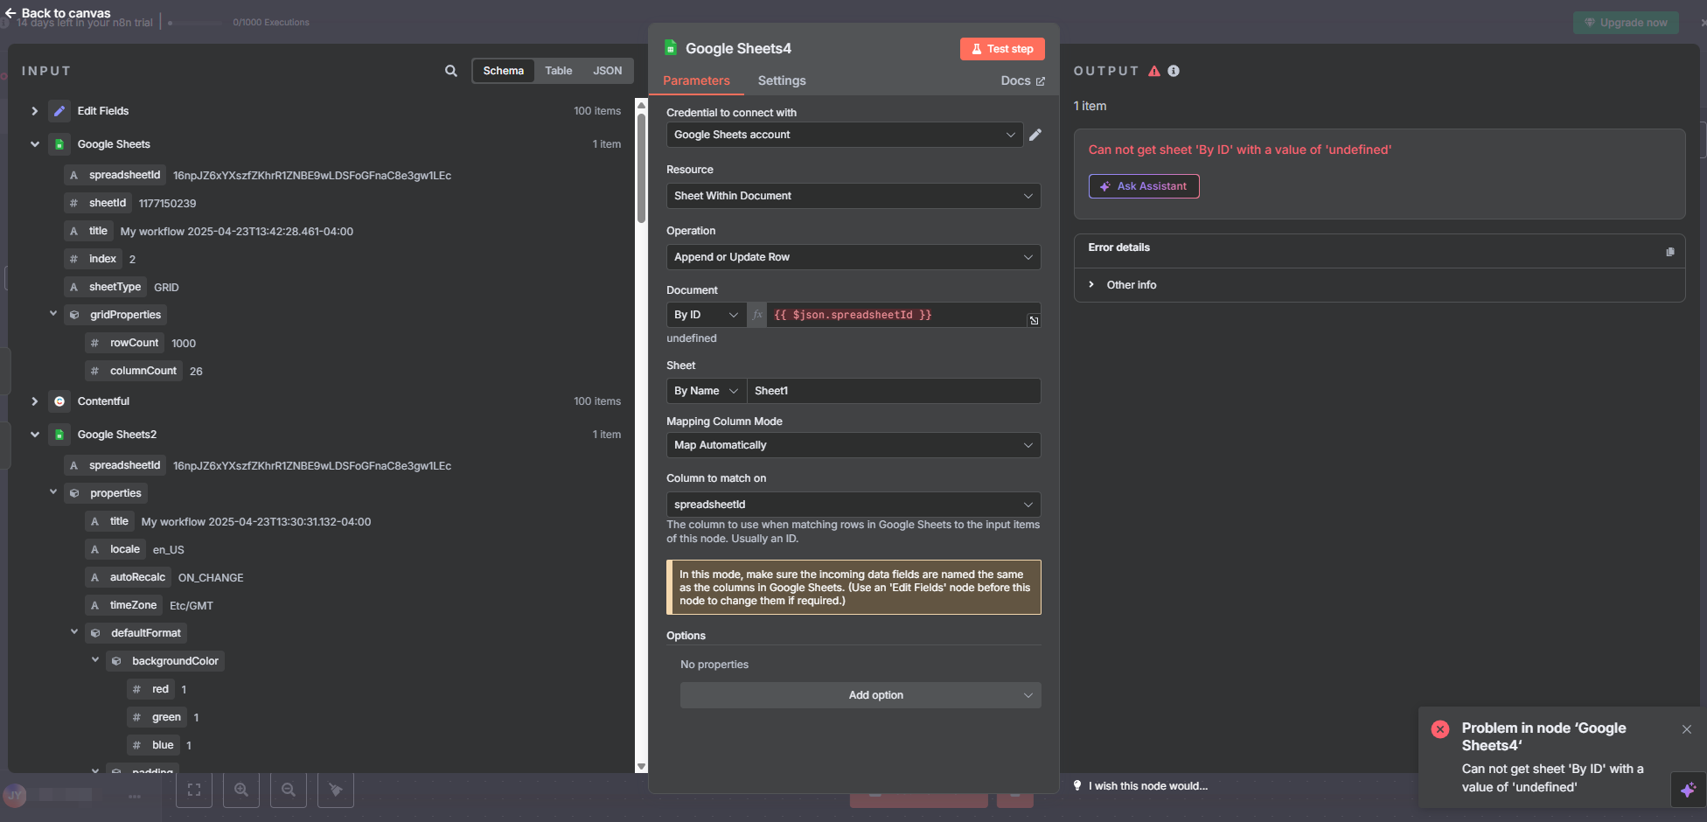Click the locale field pill
Viewport: 1707px width, 822px height.
coord(116,549)
